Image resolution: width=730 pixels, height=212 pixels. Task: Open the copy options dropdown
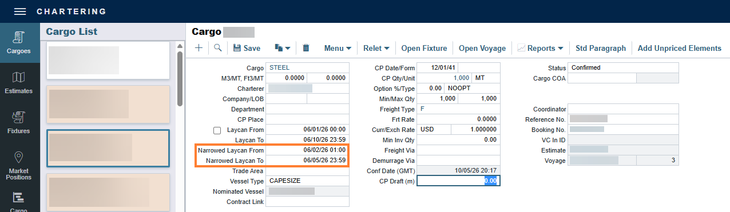[283, 48]
